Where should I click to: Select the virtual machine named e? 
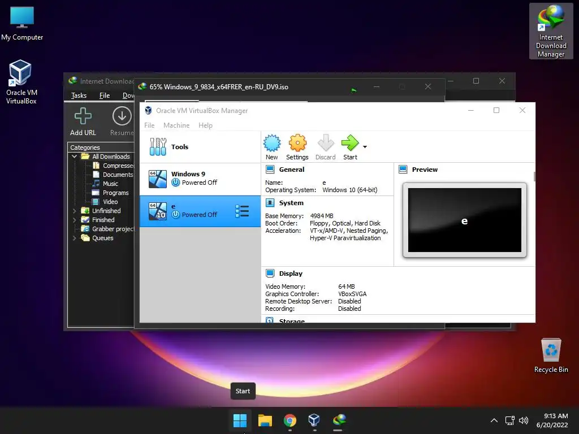200,211
